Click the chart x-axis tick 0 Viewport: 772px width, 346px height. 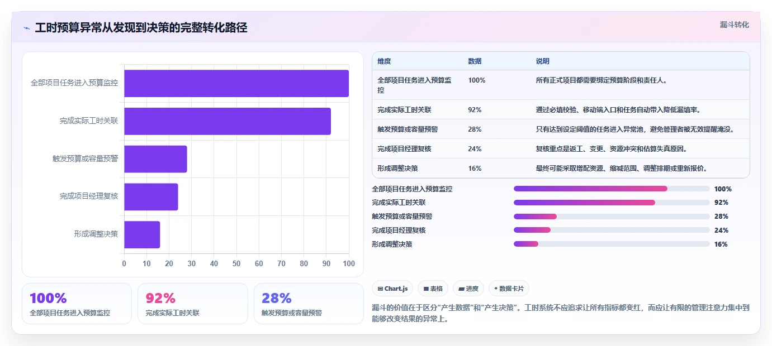click(124, 263)
